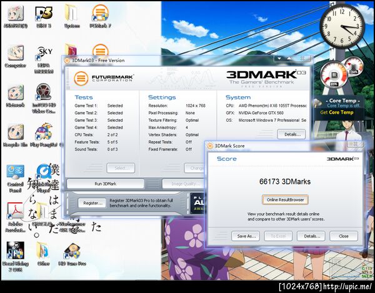Screen dimensions: 375x293
Task: Click the 3DMark Score title bar icon
Action: pyautogui.click(x=210, y=146)
